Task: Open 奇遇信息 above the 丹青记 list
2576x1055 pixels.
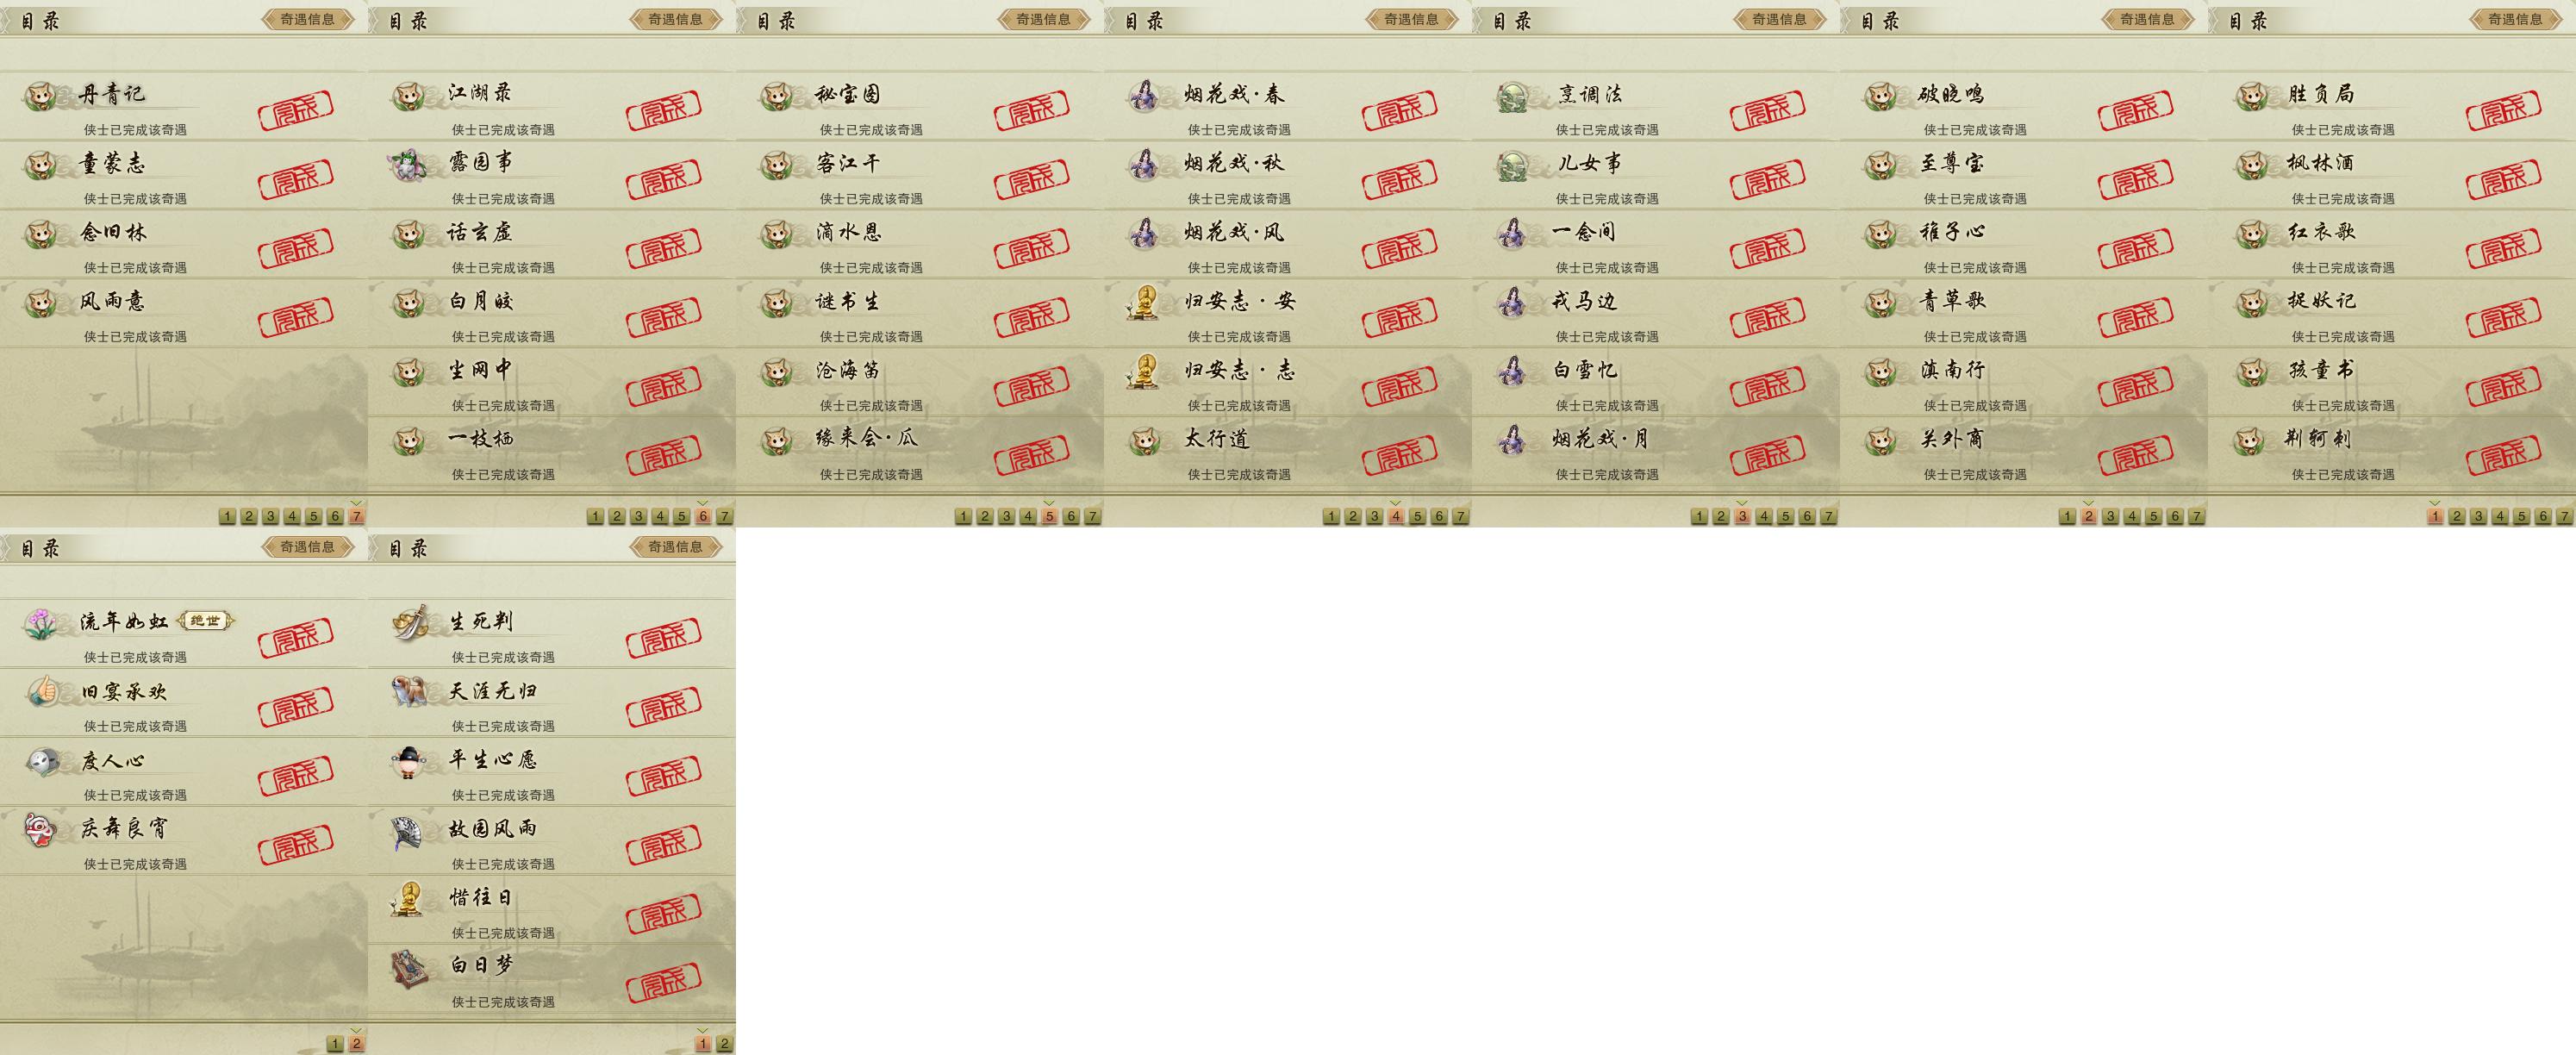Action: point(307,19)
